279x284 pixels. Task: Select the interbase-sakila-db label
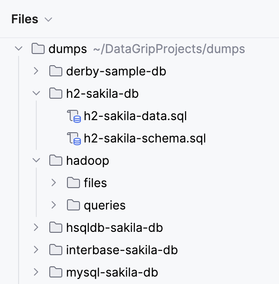click(122, 250)
